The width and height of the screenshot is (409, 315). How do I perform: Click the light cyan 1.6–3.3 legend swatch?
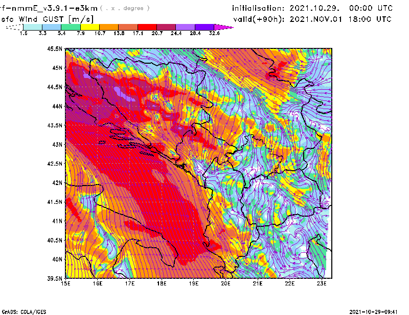(33, 27)
